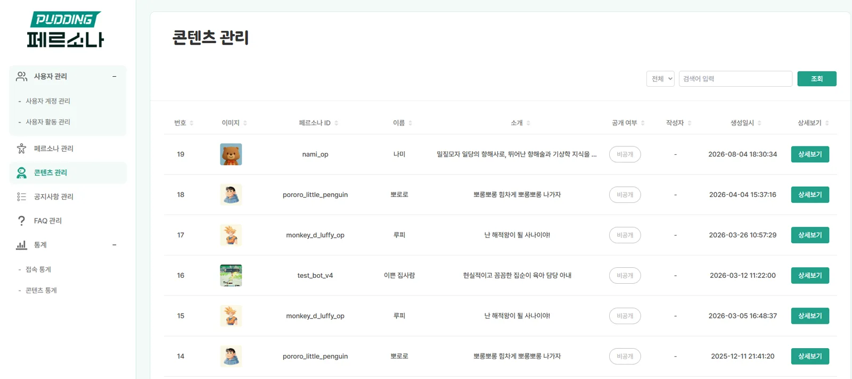Select 콘텐츠 관리 menu item
This screenshot has height=379, width=852.
point(68,172)
